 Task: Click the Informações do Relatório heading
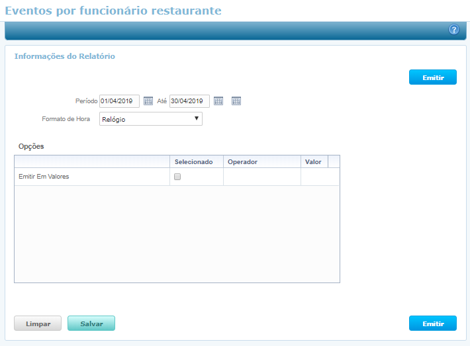click(x=65, y=56)
